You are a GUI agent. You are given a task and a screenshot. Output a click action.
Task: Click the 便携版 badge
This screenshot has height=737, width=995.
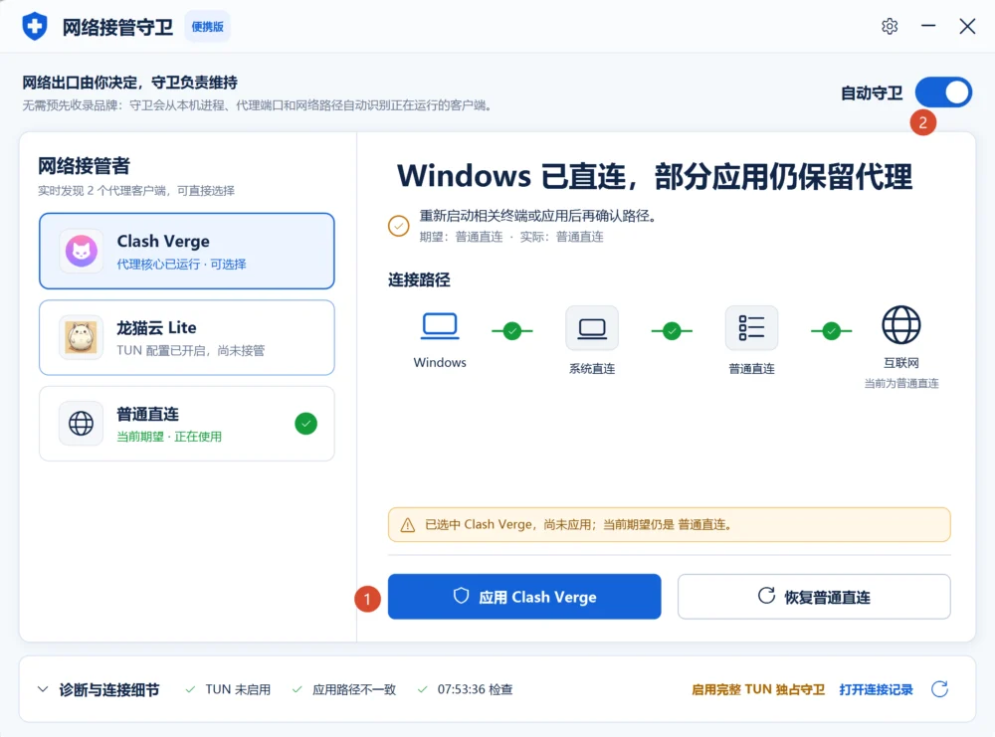(208, 27)
